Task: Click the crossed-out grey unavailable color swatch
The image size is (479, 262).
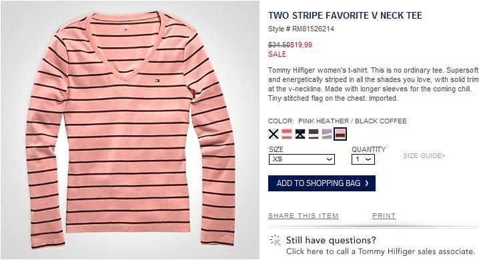Action: pyautogui.click(x=274, y=134)
